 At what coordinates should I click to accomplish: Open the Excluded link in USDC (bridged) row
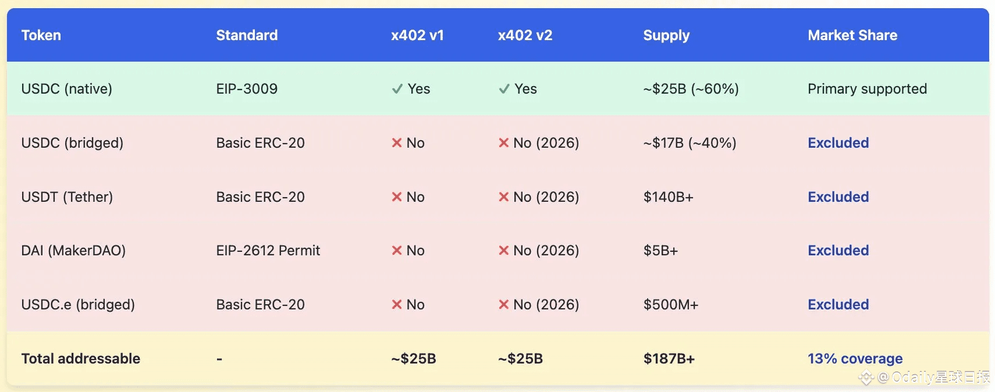click(838, 143)
